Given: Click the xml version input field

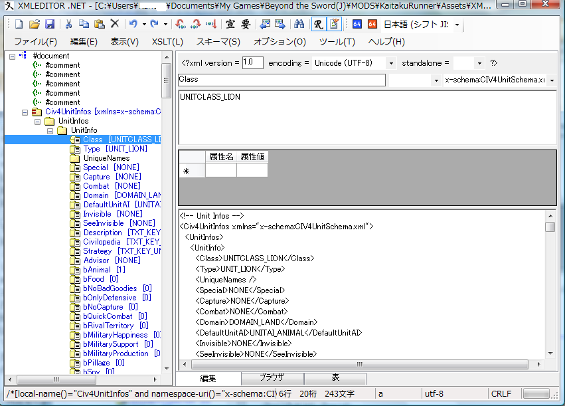Looking at the screenshot, I should click(x=252, y=63).
